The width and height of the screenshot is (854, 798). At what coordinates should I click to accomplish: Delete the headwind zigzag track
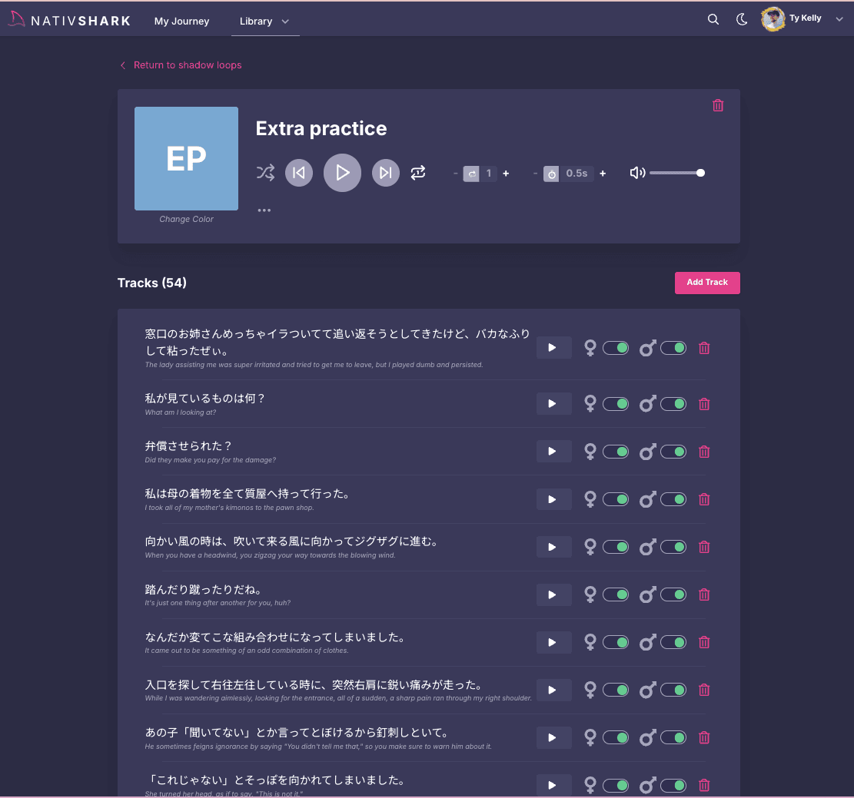point(704,547)
